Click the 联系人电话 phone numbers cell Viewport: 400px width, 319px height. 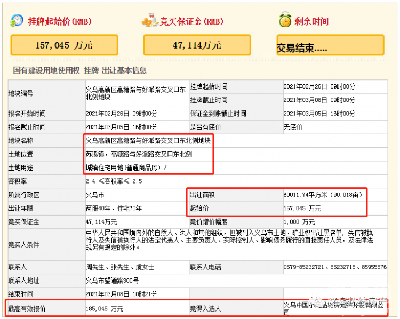coord(335,266)
